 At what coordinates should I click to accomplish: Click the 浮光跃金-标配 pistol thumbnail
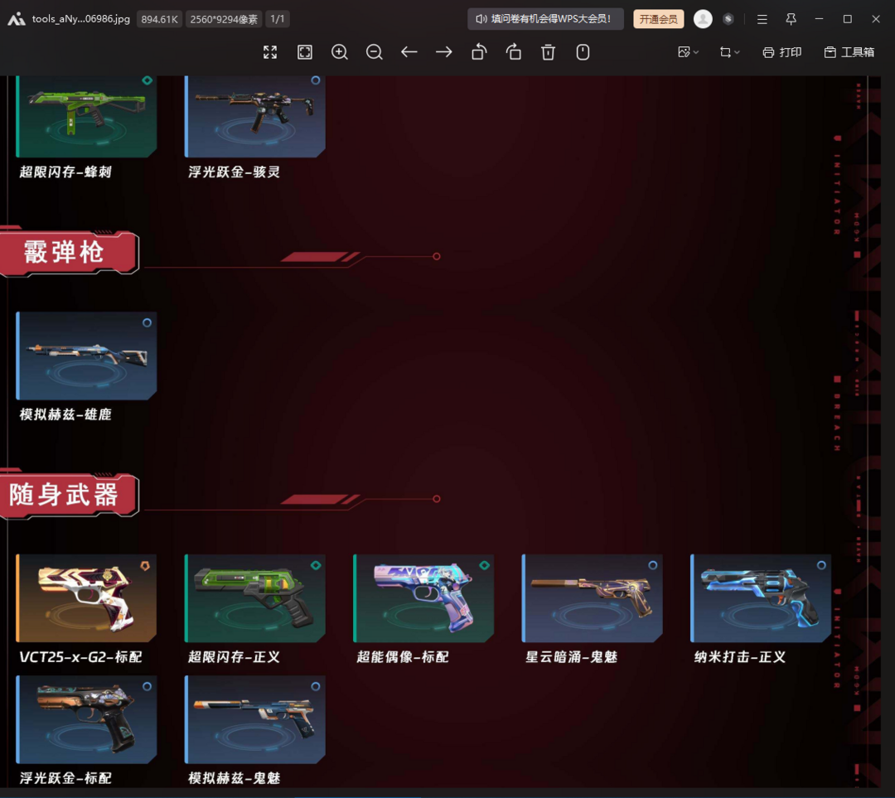coord(86,720)
